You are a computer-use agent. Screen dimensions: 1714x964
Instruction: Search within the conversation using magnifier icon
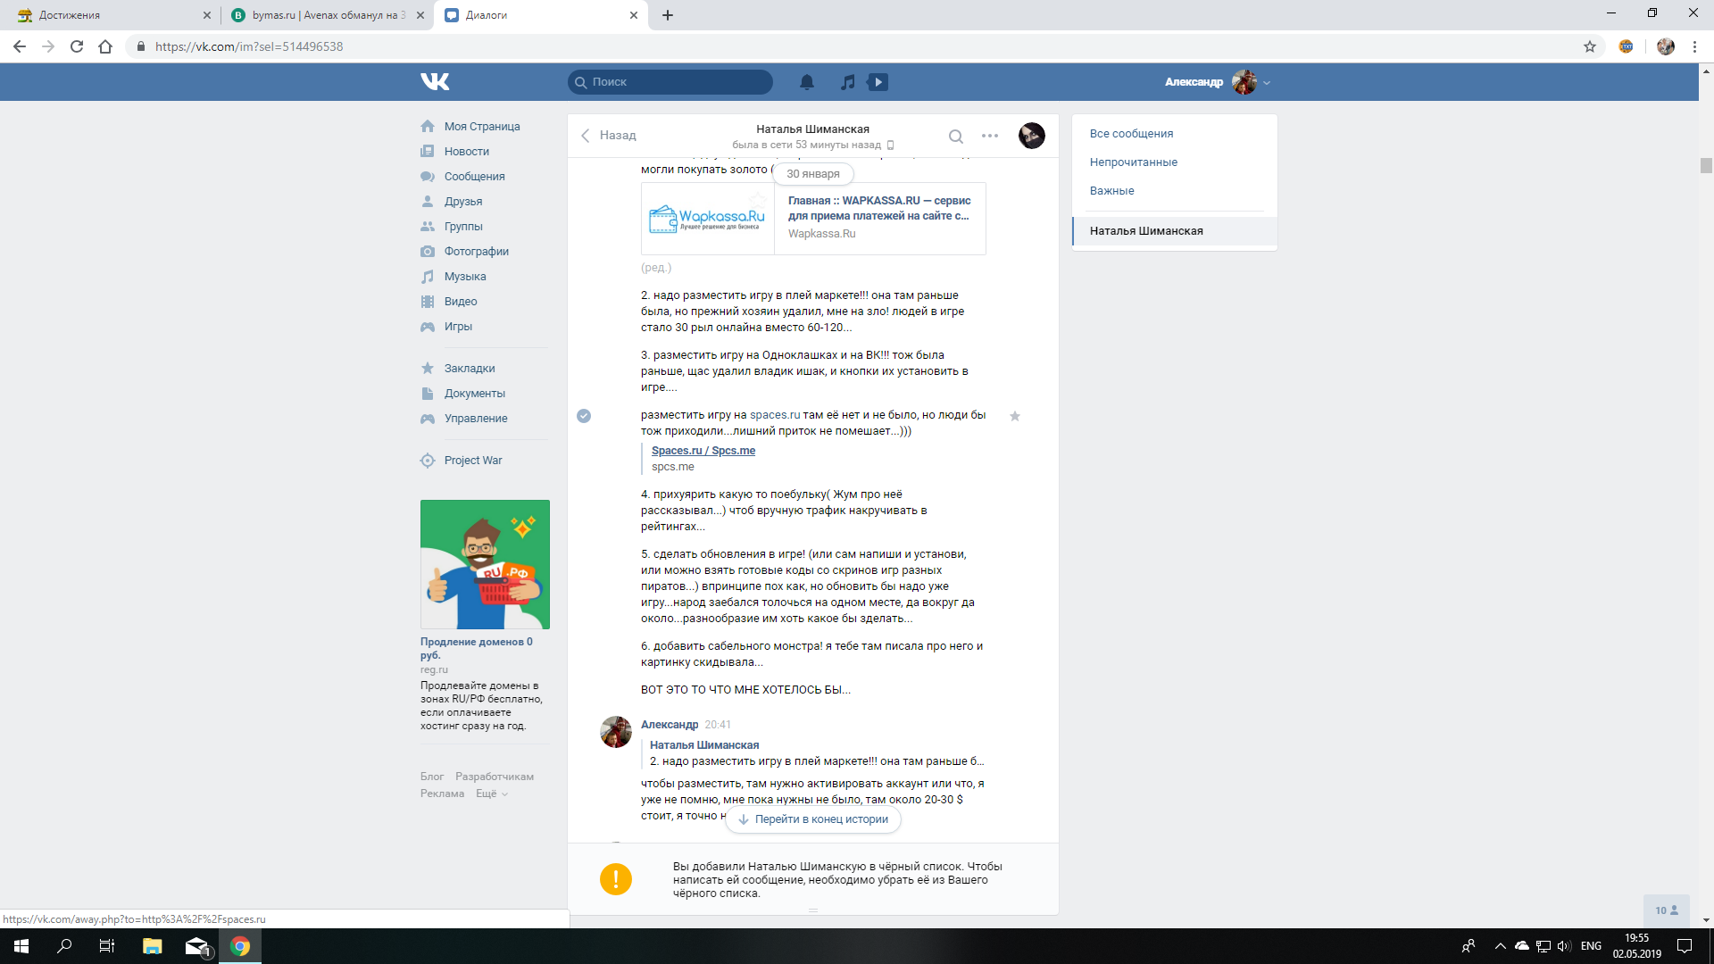click(955, 137)
